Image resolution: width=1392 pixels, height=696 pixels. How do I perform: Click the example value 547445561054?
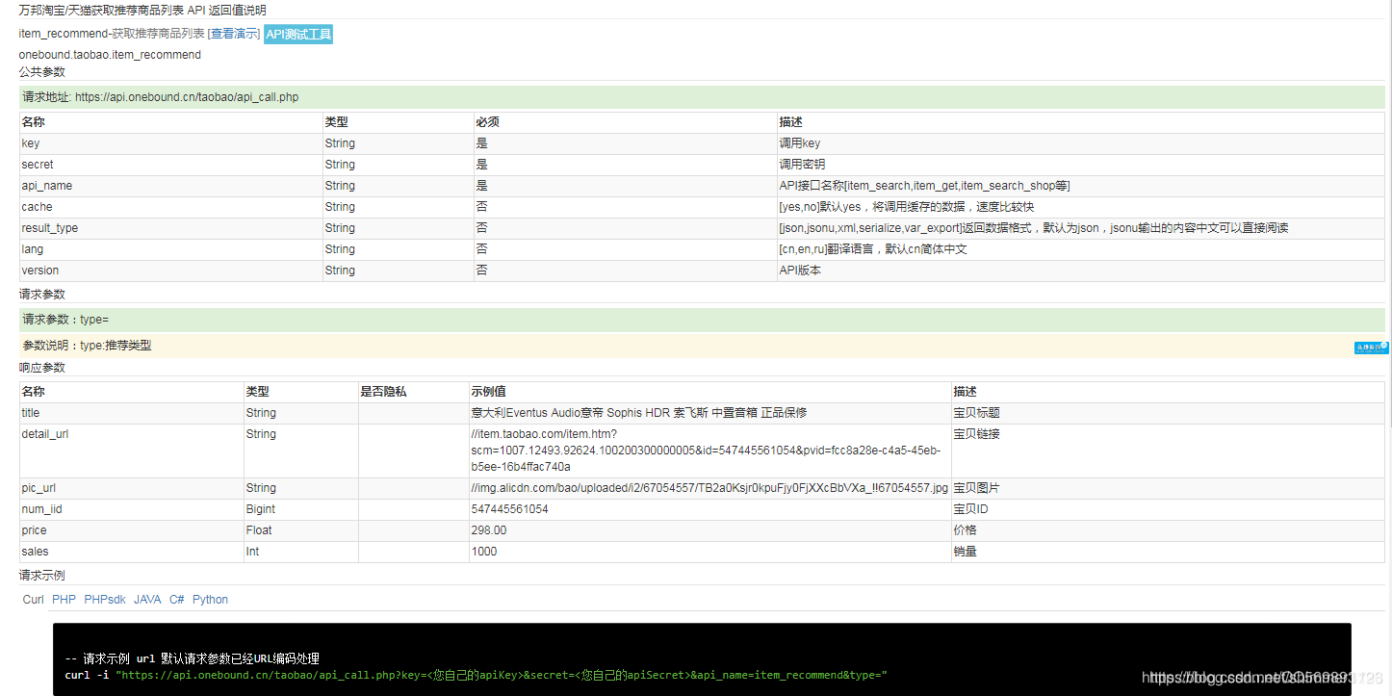click(509, 509)
